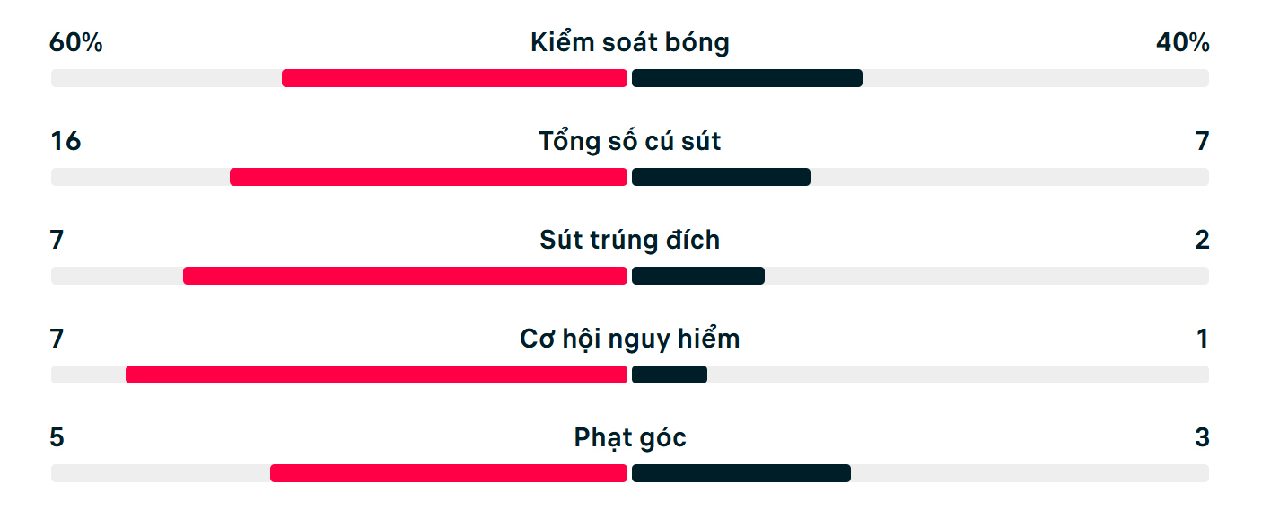
Task: Select the Cơ hội nguy hiểm label
Action: [630, 339]
